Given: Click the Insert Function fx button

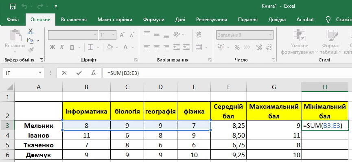Looking at the screenshot, I should coord(93,73).
